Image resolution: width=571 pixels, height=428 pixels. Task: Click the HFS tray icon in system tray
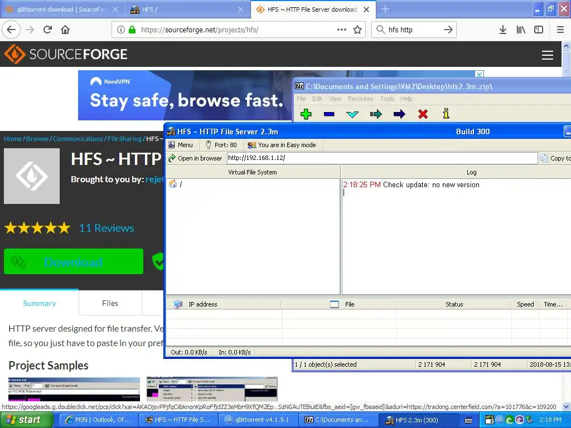490,420
